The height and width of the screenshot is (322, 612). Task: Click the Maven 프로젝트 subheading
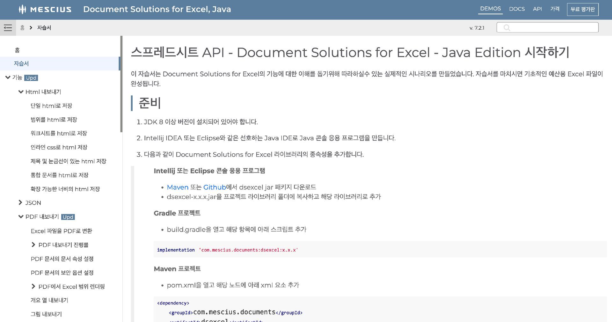(x=177, y=269)
